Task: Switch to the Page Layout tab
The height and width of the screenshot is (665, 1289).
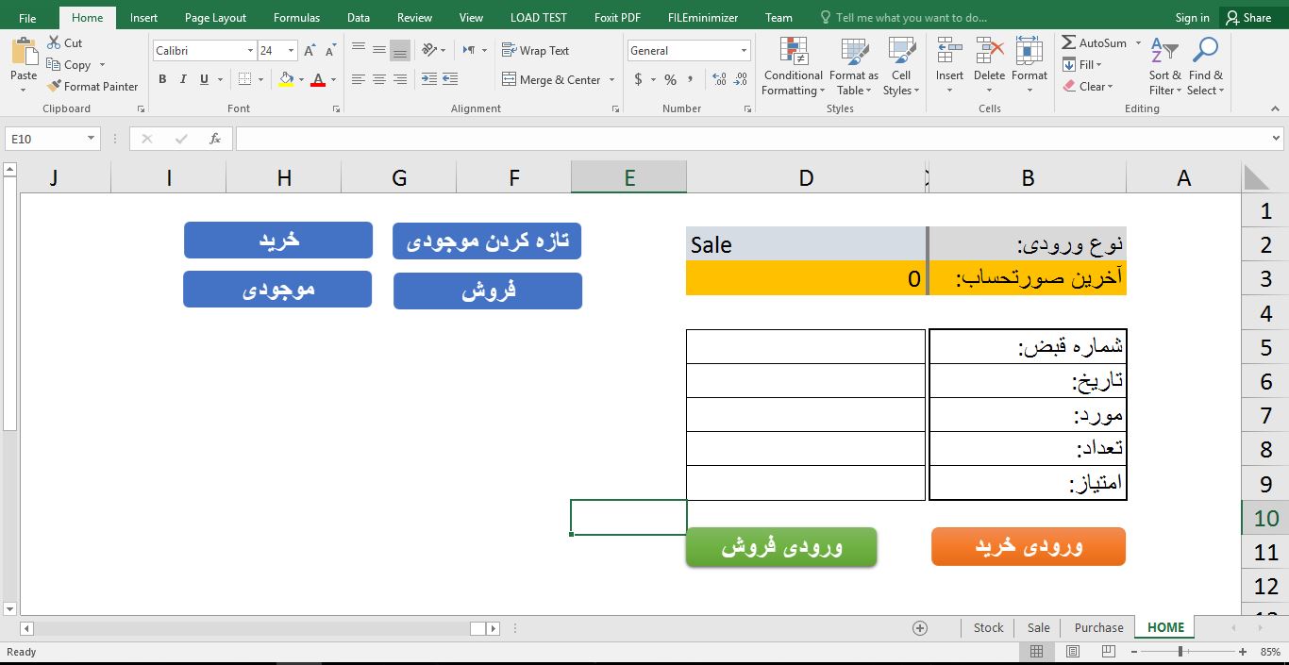Action: [215, 18]
